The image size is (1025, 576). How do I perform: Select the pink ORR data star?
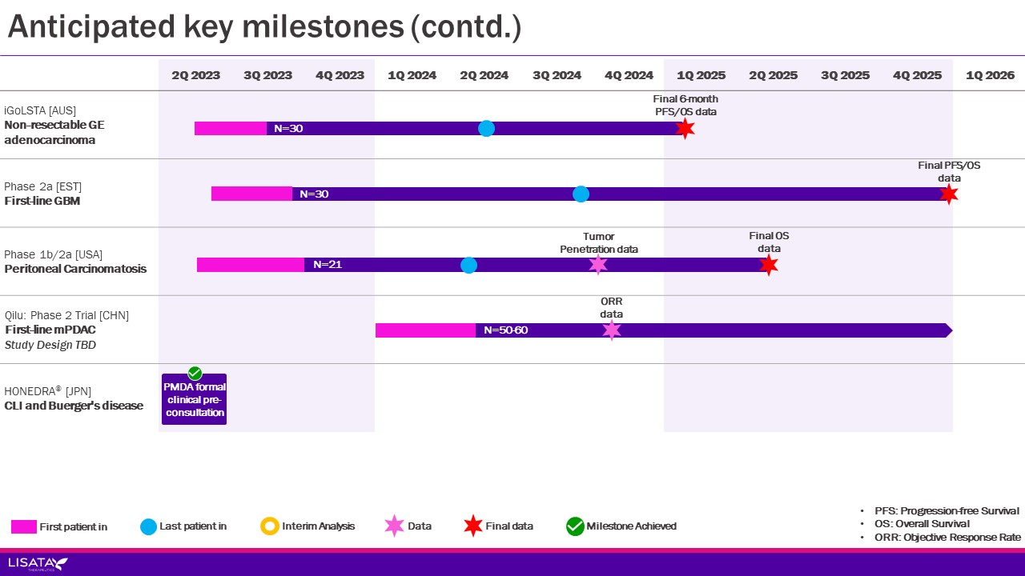[612, 330]
